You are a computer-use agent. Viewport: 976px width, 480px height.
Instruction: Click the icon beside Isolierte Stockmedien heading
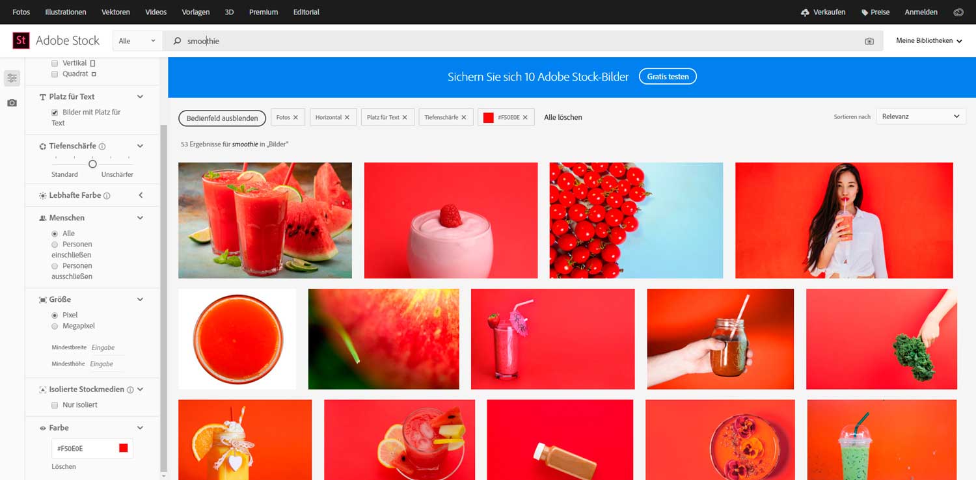point(43,390)
